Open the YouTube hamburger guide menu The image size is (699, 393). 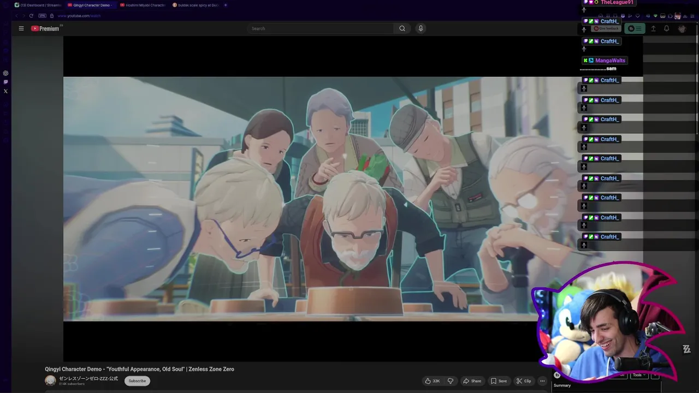point(21,28)
